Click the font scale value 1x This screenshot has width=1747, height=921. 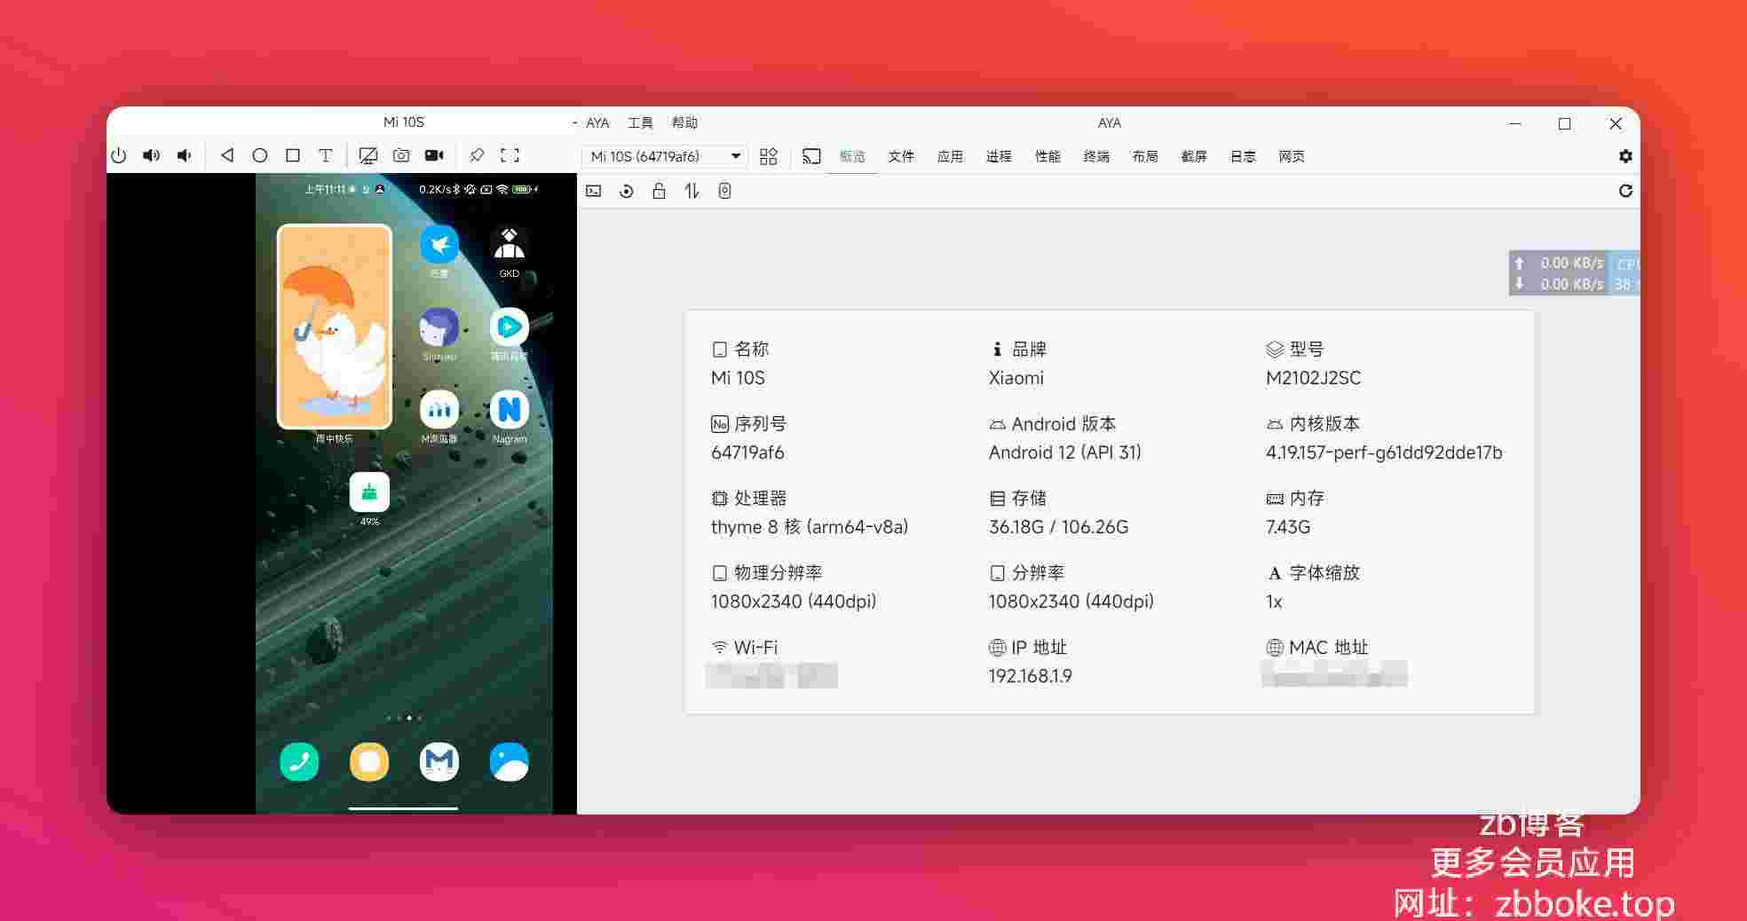tap(1274, 602)
